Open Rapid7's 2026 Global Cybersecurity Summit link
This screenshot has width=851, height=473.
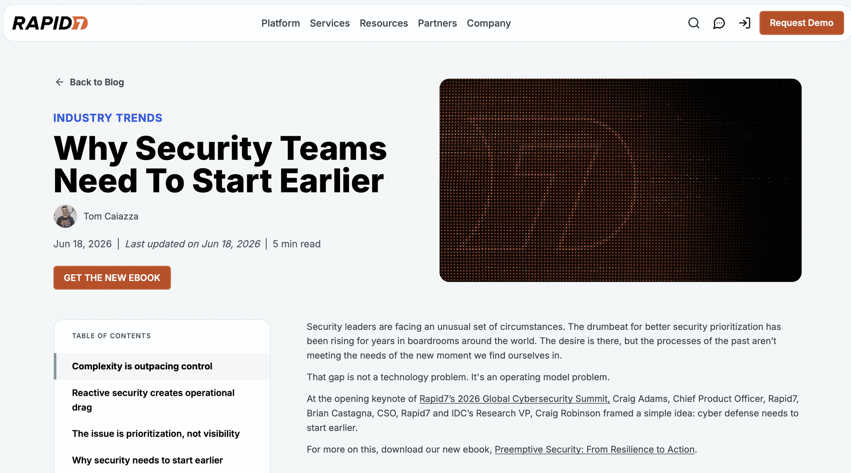(x=515, y=399)
